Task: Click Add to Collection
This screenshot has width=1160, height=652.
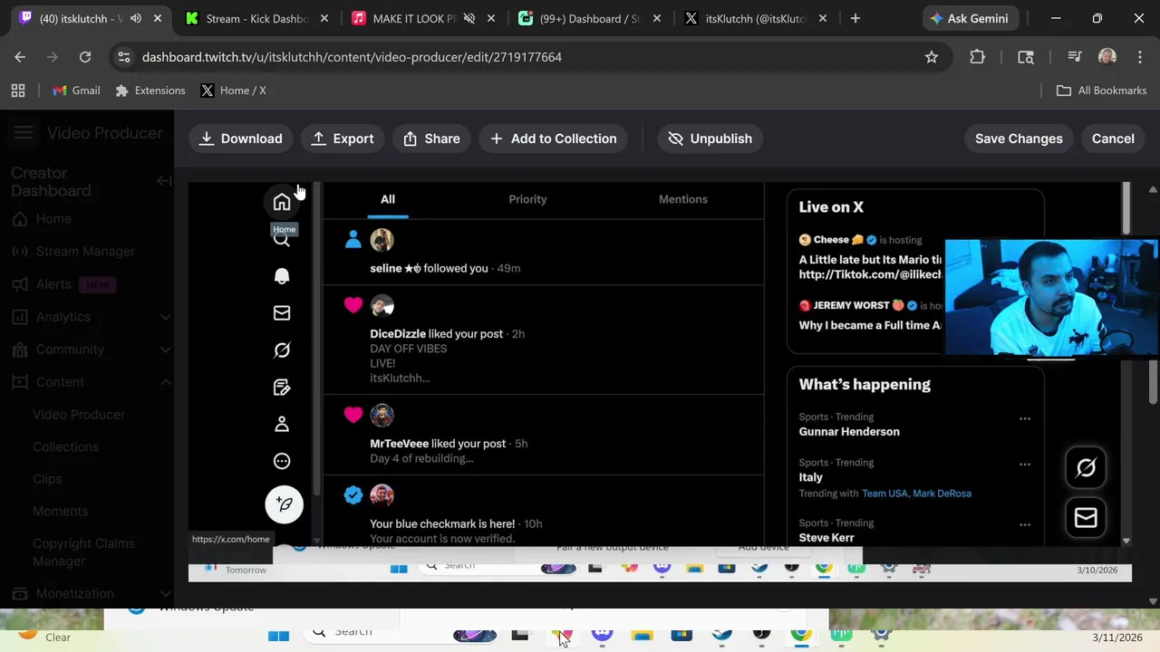Action: click(x=553, y=139)
